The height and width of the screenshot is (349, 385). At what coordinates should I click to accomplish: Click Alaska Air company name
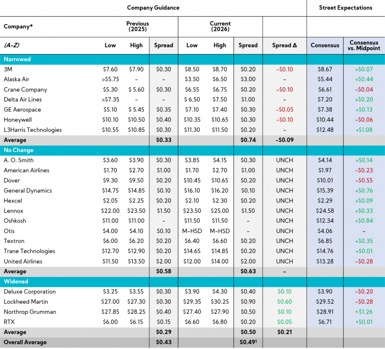(x=16, y=79)
